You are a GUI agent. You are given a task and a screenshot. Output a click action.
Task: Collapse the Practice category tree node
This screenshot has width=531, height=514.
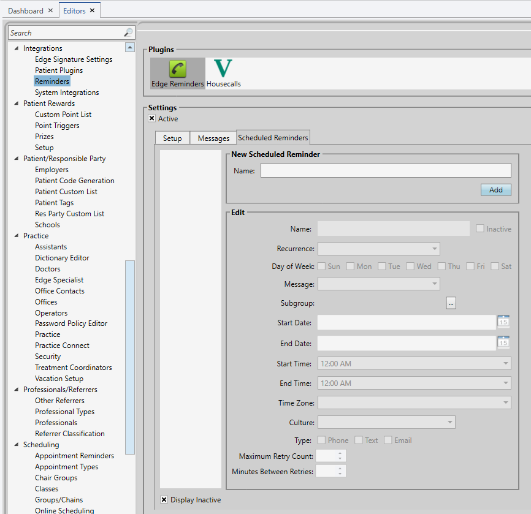pyautogui.click(x=17, y=235)
